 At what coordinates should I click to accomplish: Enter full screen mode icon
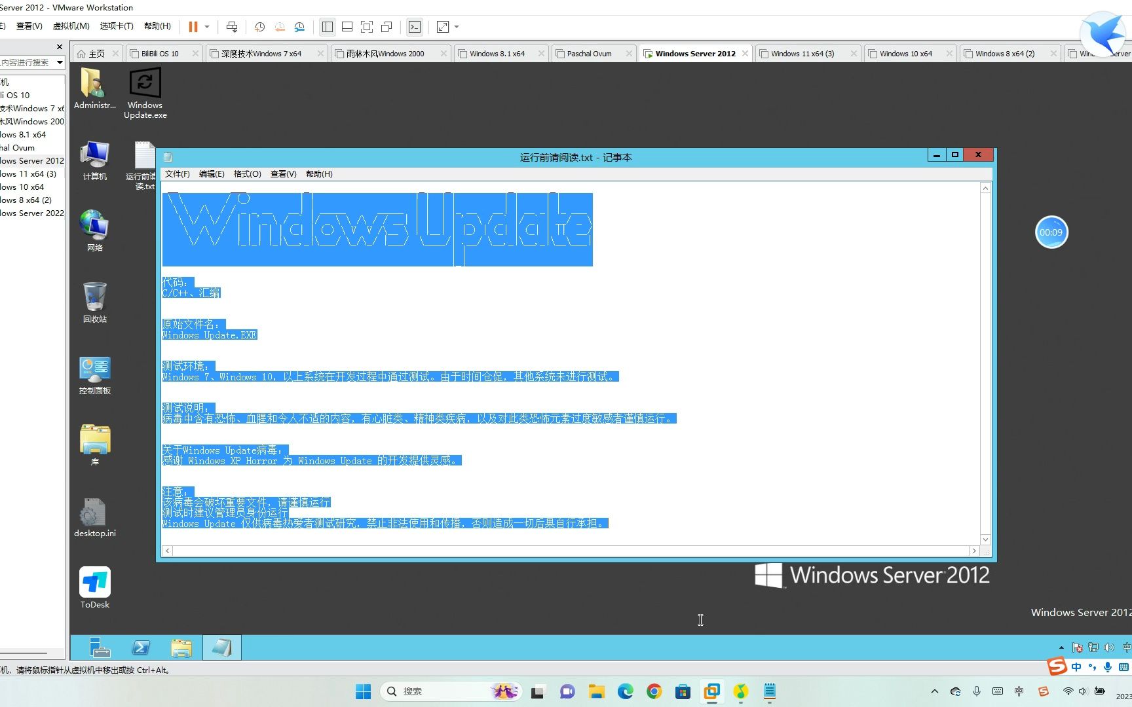(367, 27)
